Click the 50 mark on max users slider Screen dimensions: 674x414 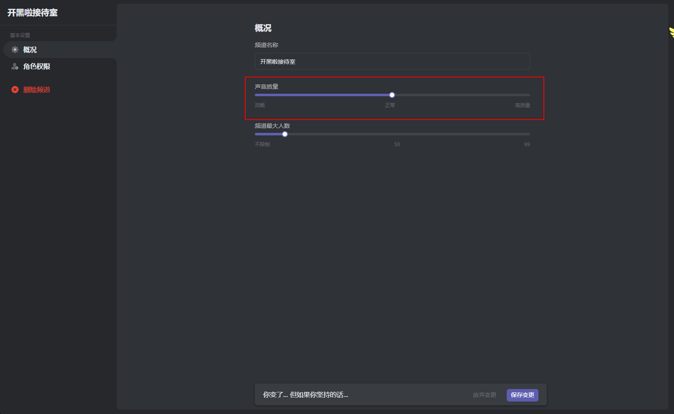pos(397,145)
